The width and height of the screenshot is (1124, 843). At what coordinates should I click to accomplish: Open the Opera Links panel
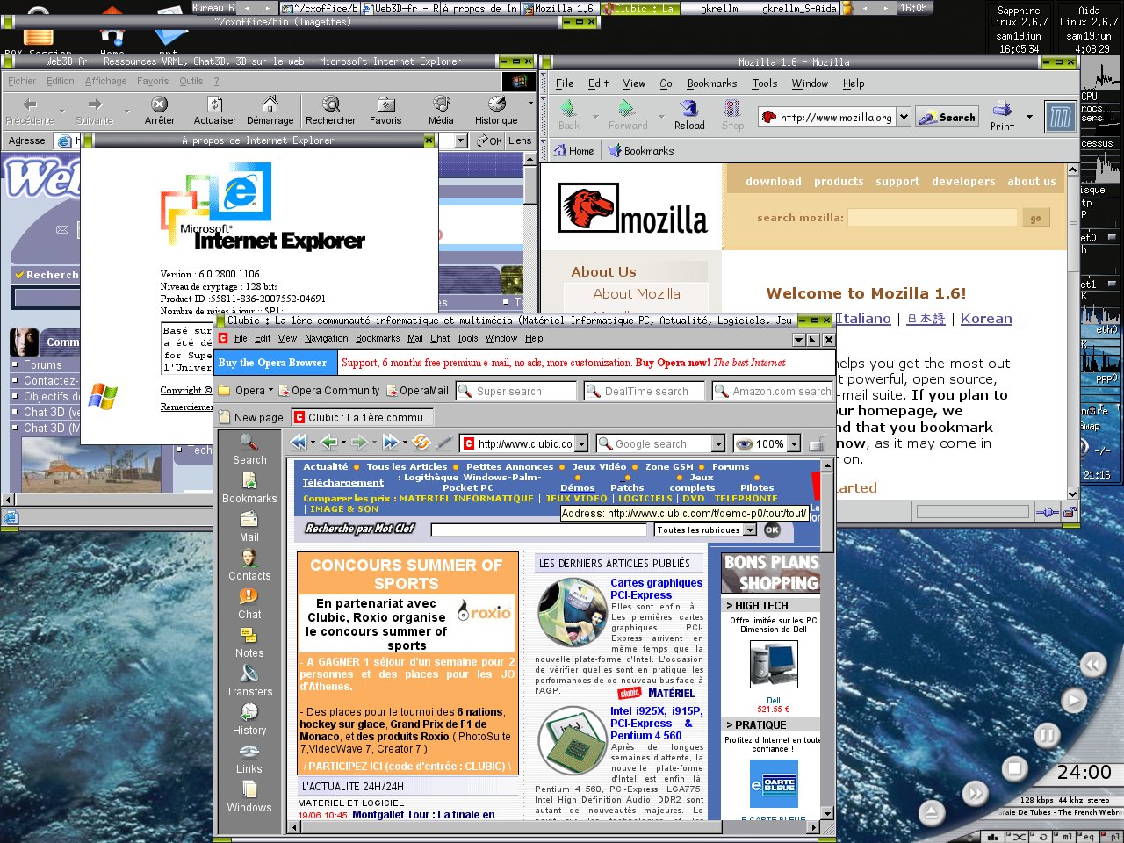(x=249, y=759)
